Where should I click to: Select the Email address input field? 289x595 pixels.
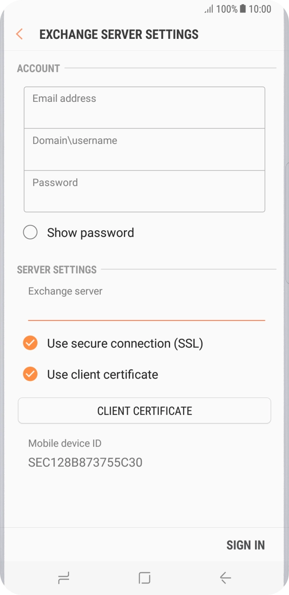144,107
